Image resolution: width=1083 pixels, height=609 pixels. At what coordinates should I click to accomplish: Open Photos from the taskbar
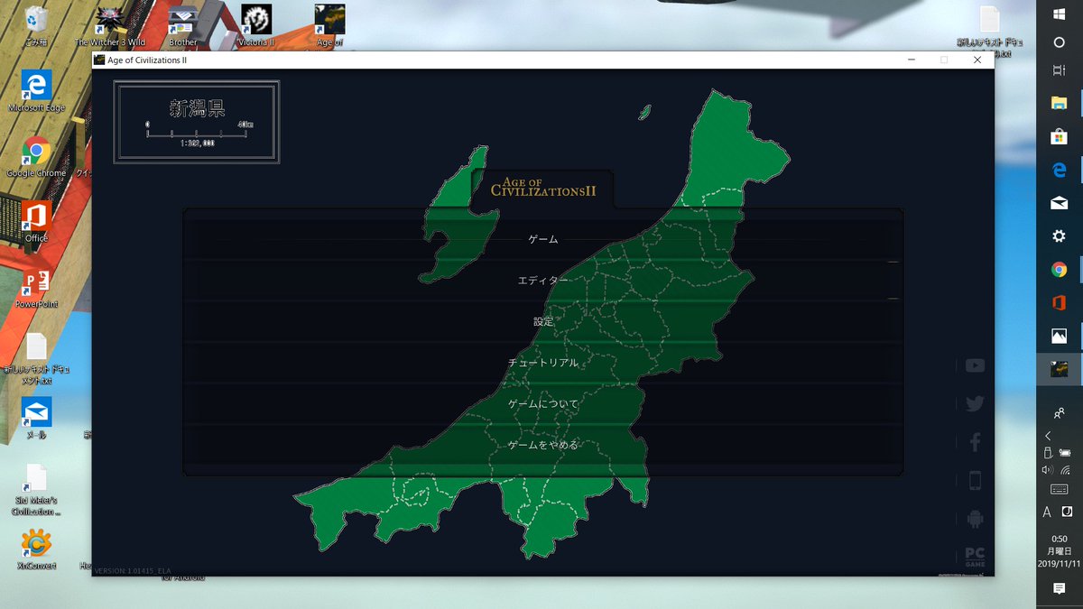pos(1060,336)
